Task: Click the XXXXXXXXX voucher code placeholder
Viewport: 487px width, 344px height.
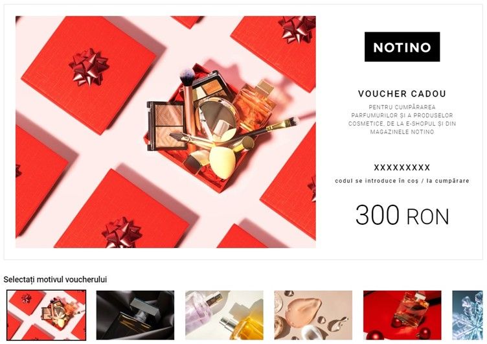Action: [x=402, y=168]
